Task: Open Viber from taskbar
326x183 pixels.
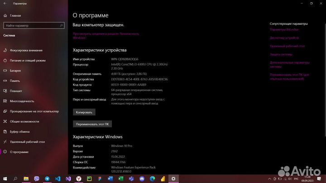Action: coord(37,178)
